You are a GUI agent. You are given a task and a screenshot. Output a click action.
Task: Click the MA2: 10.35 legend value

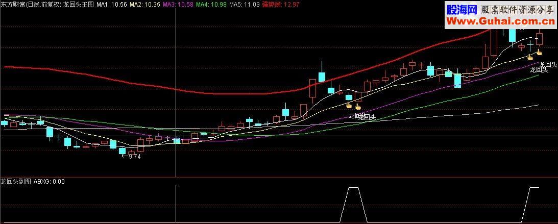[x=144, y=5]
